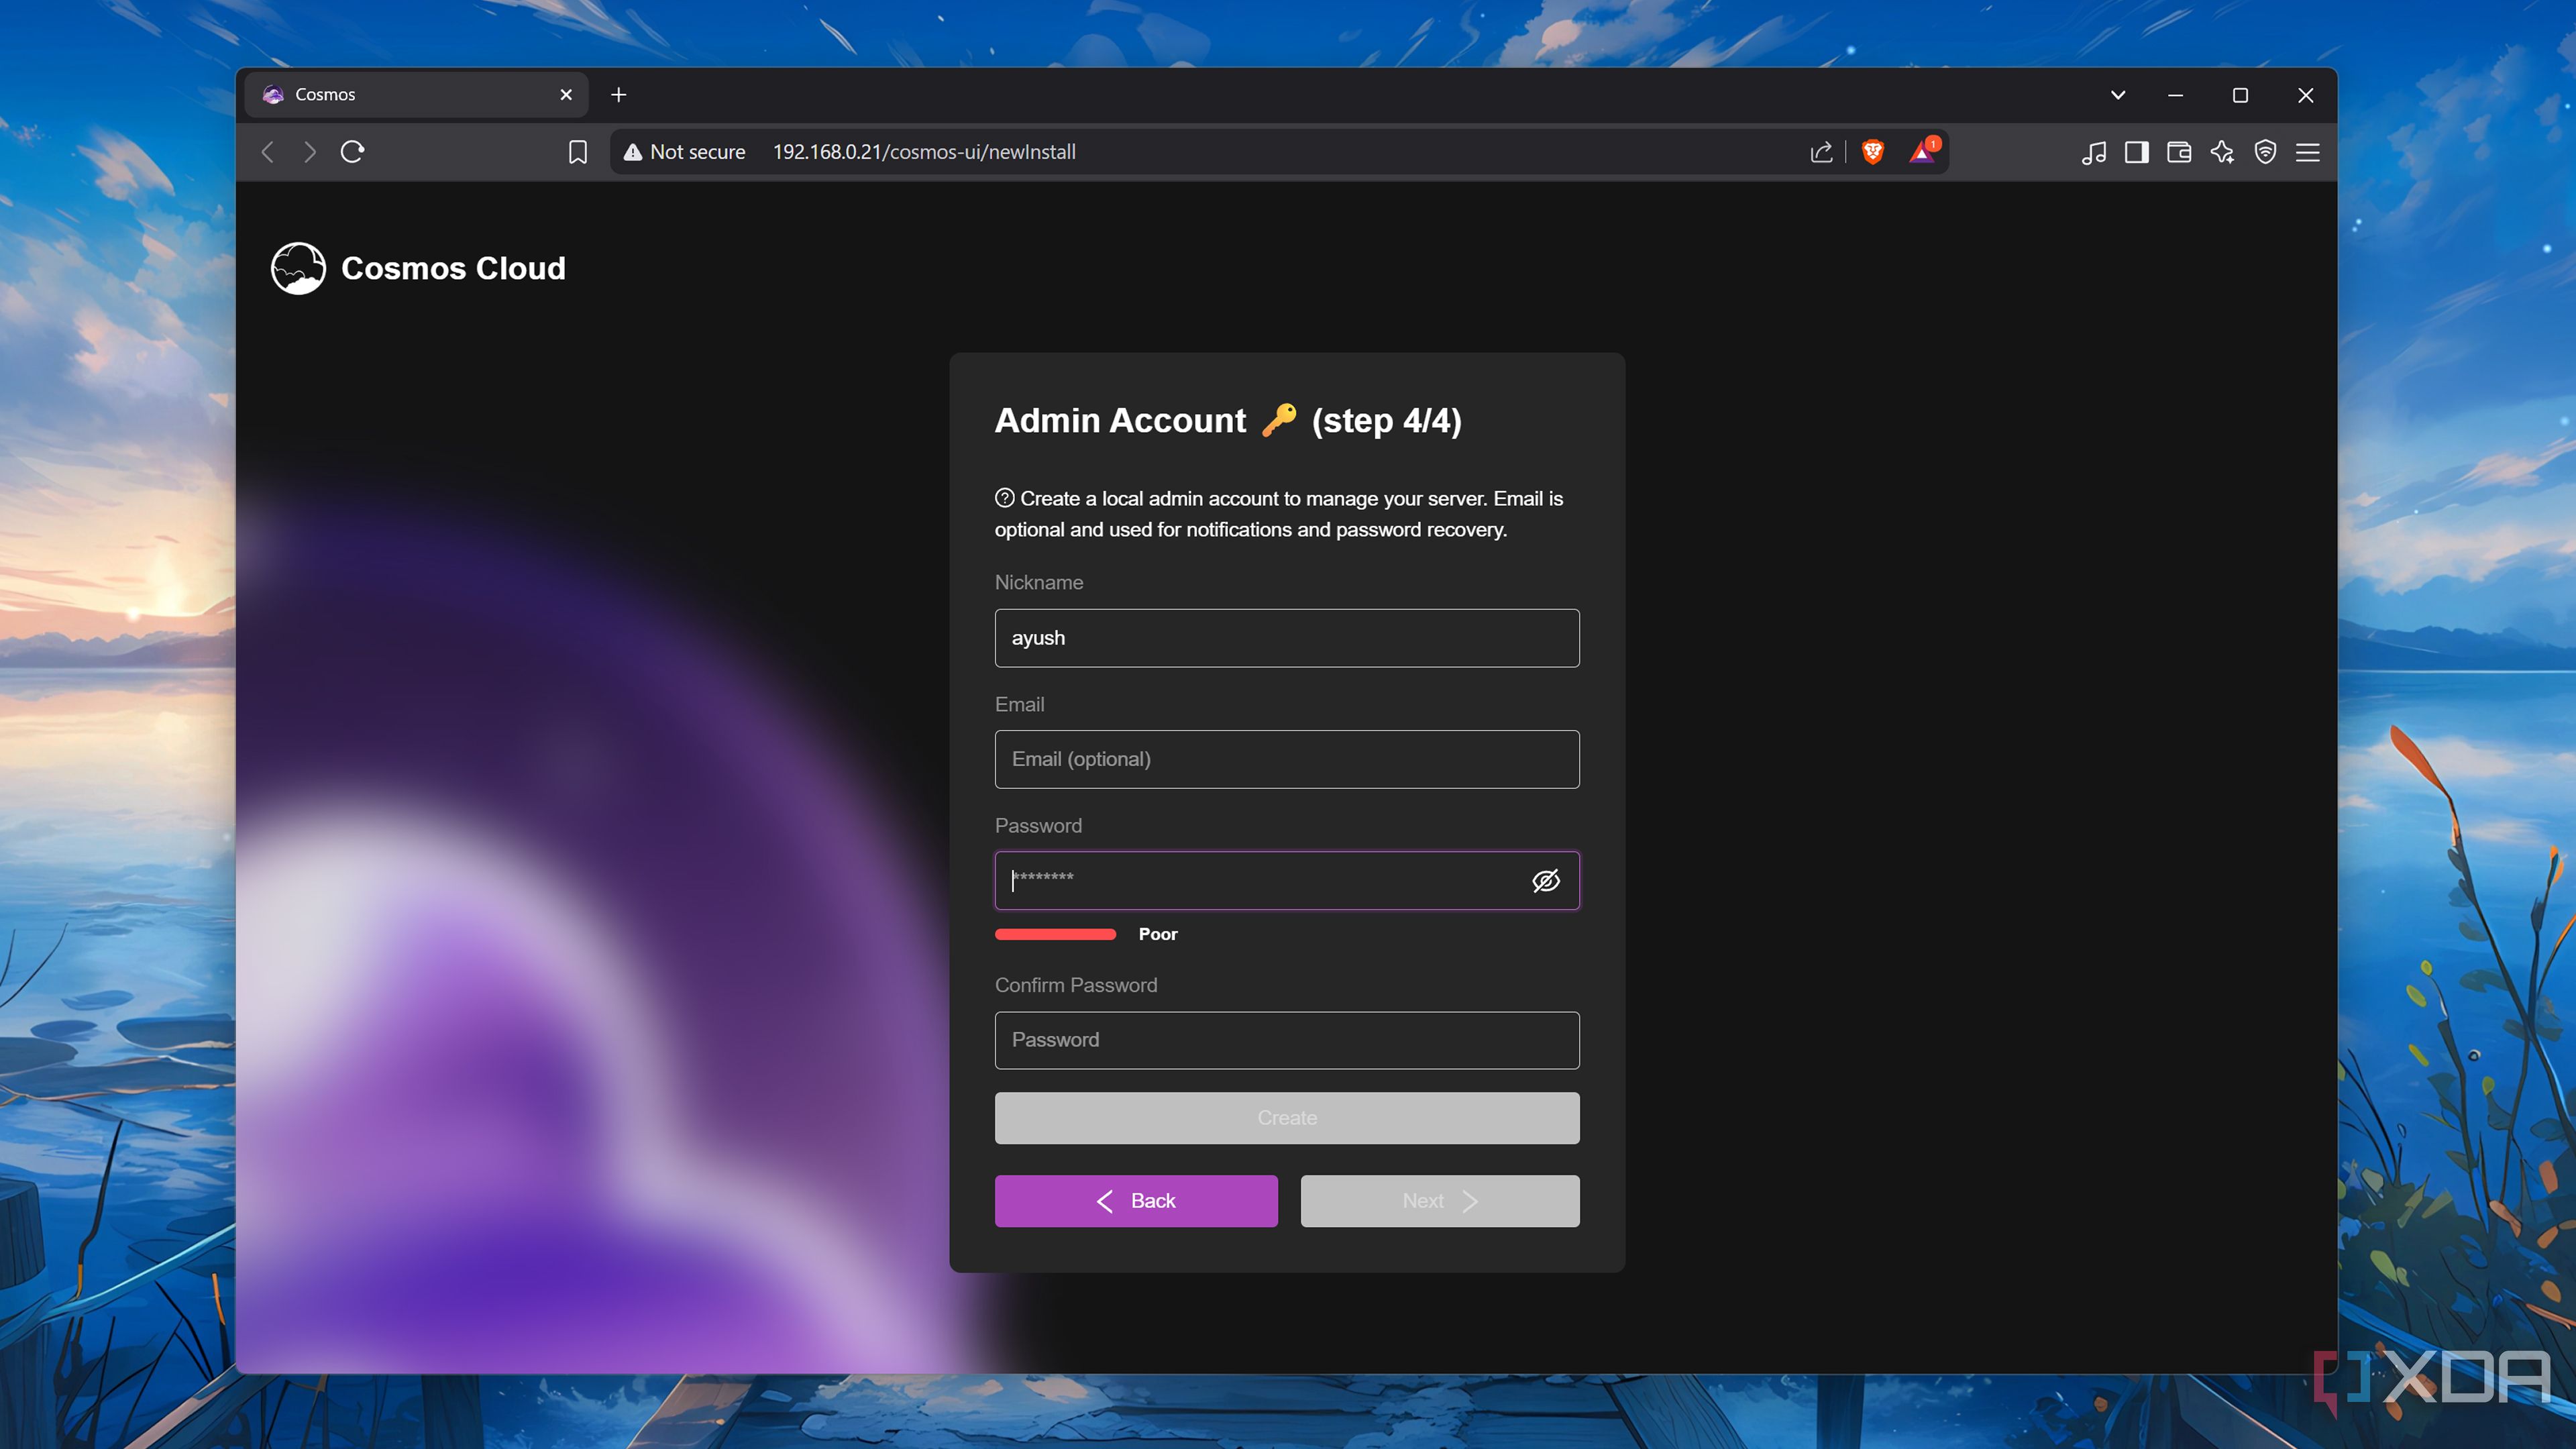The image size is (2576, 1449).
Task: Click the address bar URL
Action: click(x=924, y=152)
